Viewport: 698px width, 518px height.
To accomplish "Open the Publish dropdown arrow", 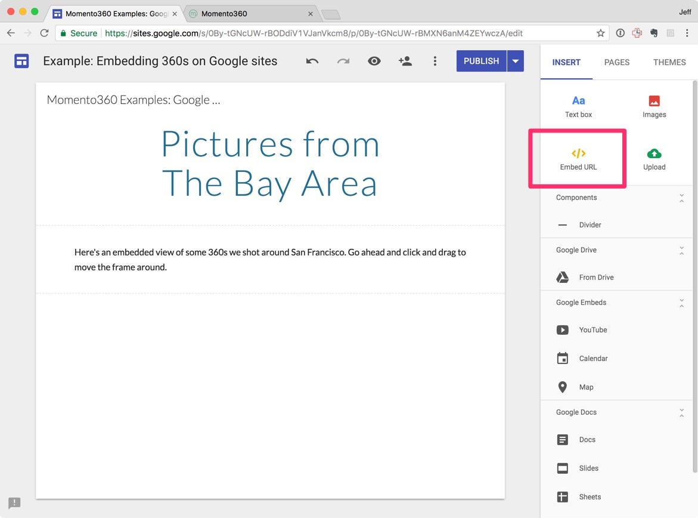I will coord(515,61).
